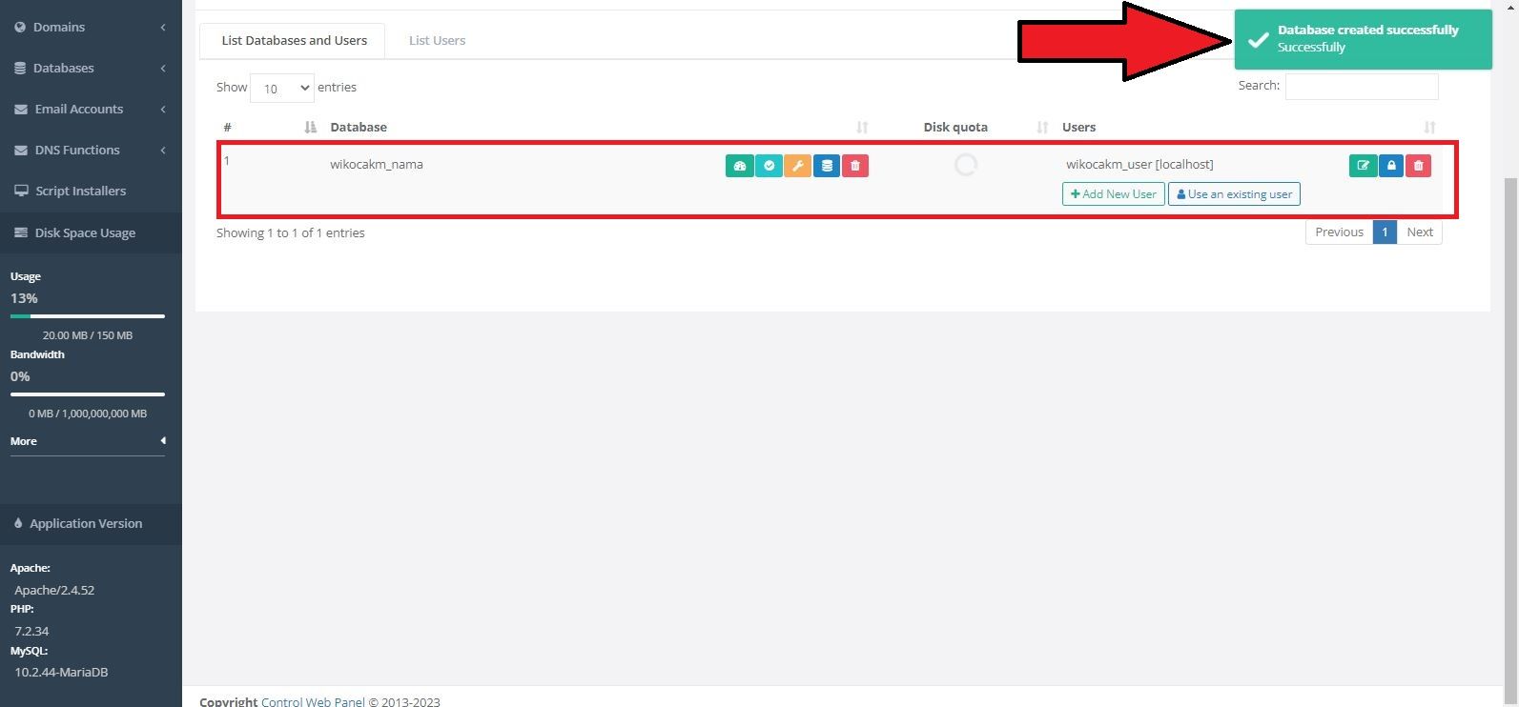Switch to the List Users tab
1519x707 pixels.
coord(437,41)
